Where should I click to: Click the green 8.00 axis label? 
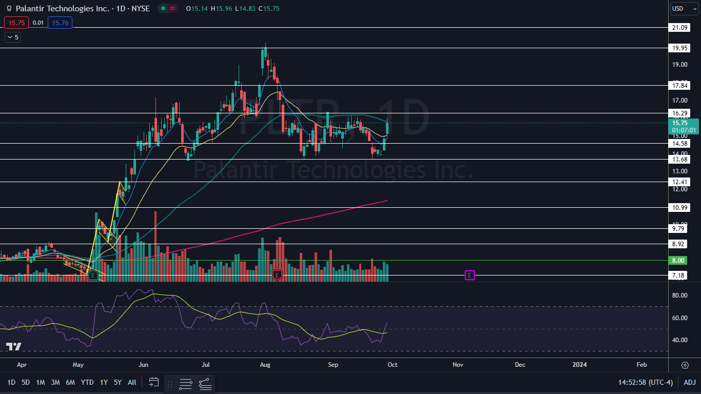pos(678,260)
